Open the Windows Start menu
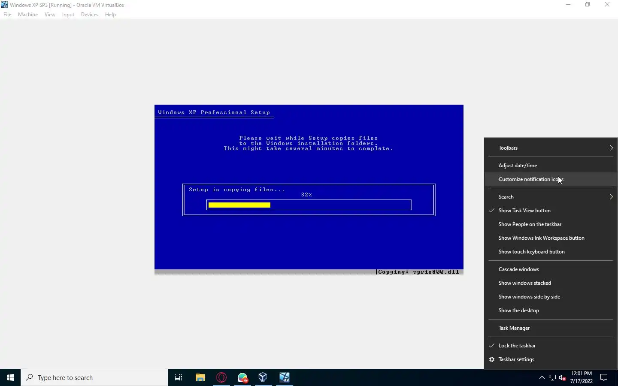 tap(10, 377)
